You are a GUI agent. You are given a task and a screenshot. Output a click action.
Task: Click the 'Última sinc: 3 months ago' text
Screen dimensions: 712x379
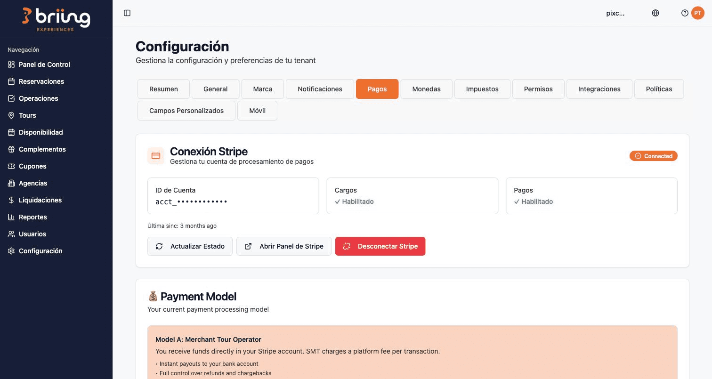coord(182,226)
